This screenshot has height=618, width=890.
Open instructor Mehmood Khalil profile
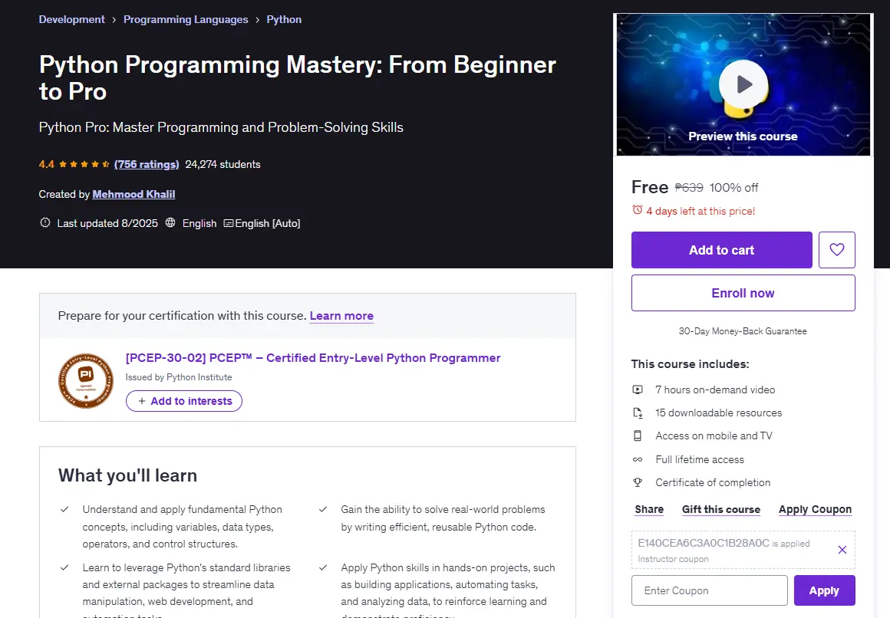[133, 194]
